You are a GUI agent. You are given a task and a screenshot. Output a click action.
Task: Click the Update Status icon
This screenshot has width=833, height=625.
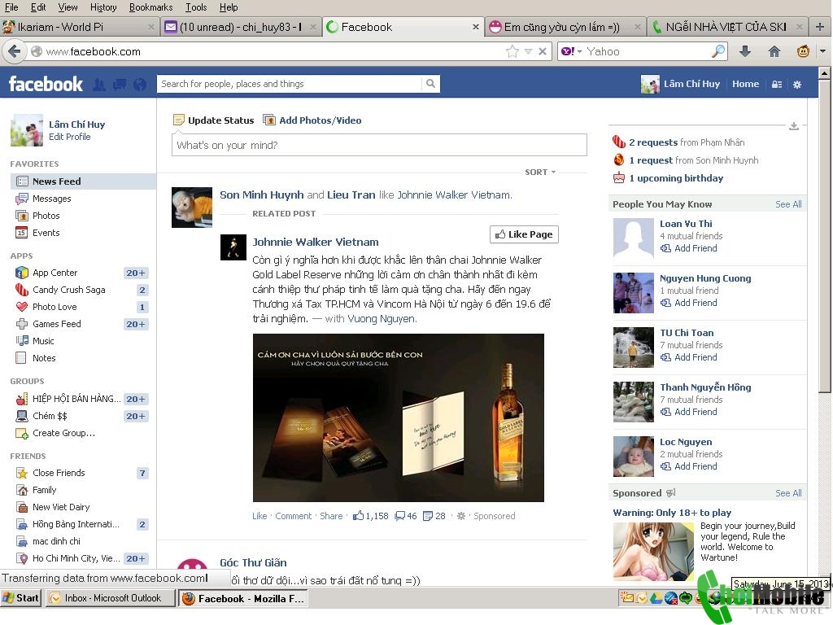[x=179, y=120]
